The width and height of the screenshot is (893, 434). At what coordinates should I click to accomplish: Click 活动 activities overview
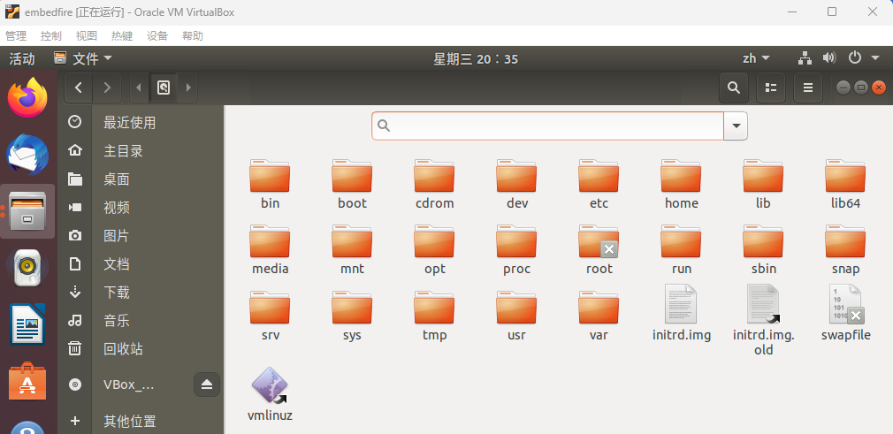pos(21,58)
